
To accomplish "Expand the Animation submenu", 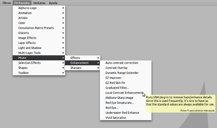I will 39,13.
